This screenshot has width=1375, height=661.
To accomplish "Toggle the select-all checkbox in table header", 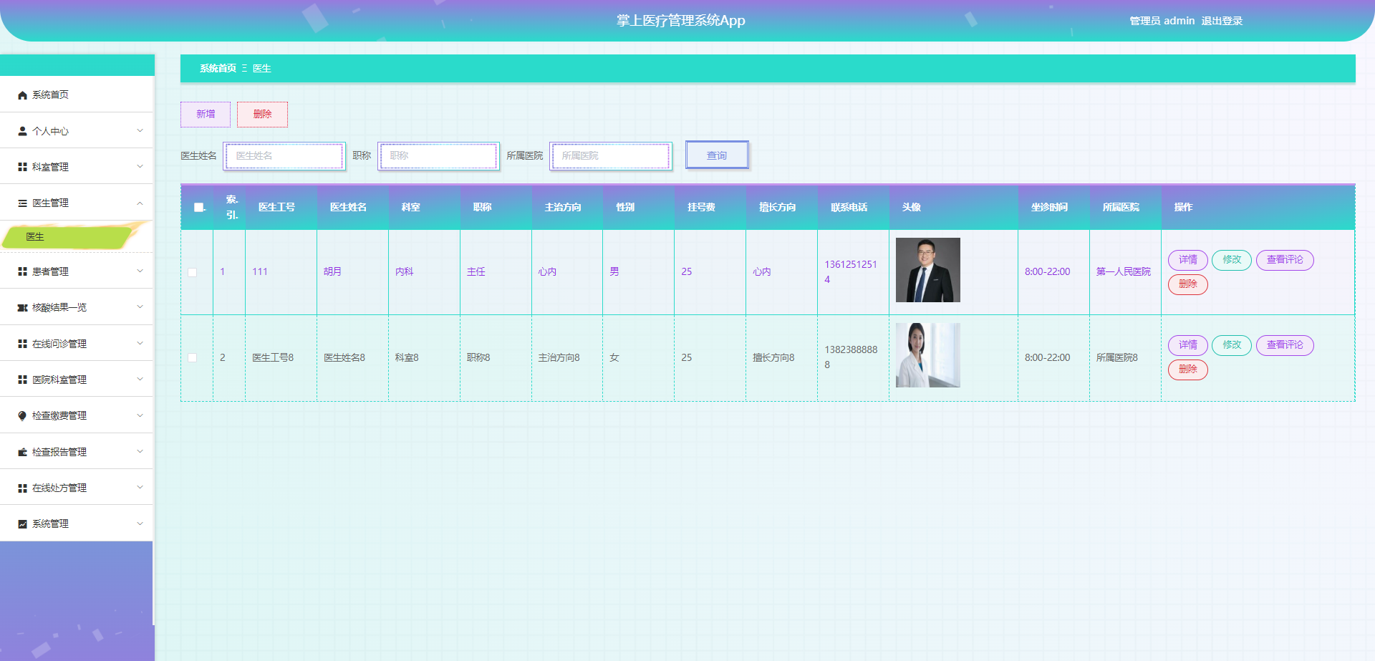I will pyautogui.click(x=198, y=208).
